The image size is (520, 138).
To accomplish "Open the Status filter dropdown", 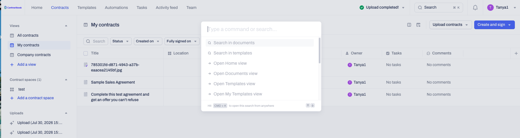I will pyautogui.click(x=121, y=41).
